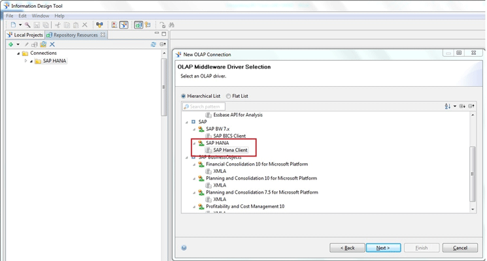Click the round help icon in dialog
Viewport: 487px width, 261px height.
pos(184,248)
